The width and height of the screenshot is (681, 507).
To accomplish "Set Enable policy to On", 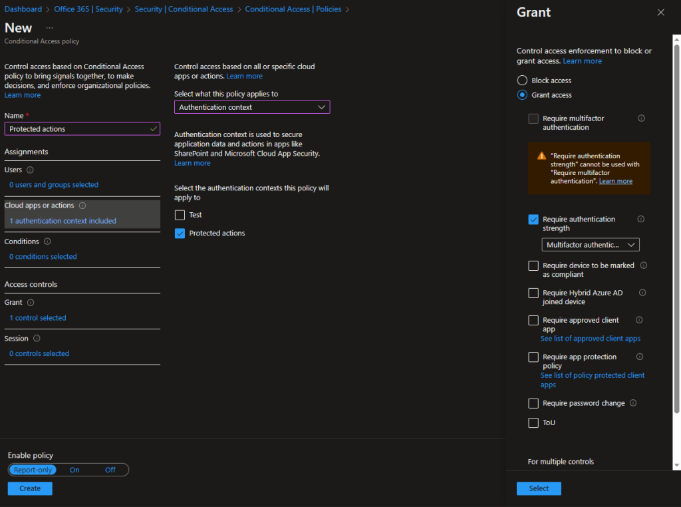I will [74, 470].
